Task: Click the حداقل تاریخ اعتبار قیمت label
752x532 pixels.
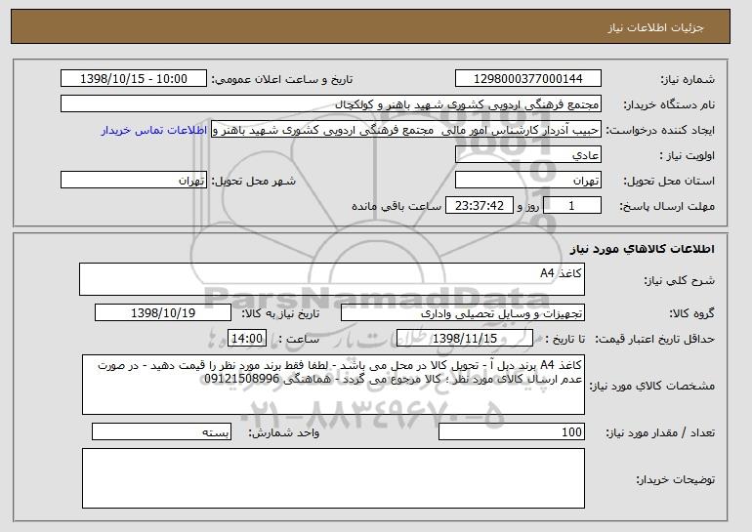Action: (654, 339)
